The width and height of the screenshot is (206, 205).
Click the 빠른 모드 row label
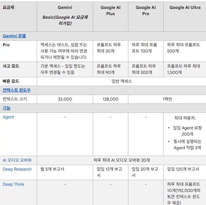coord(11,81)
